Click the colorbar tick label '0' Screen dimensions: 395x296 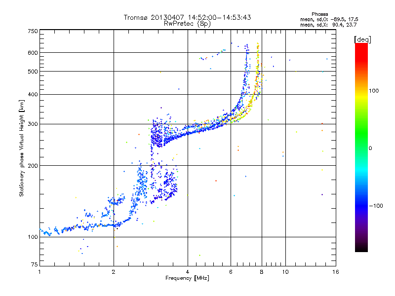click(370, 148)
